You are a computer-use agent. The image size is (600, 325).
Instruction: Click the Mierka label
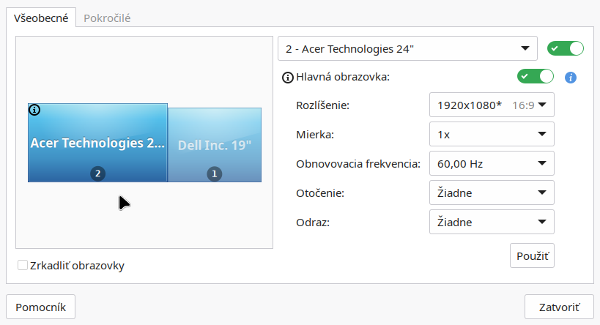click(x=315, y=135)
